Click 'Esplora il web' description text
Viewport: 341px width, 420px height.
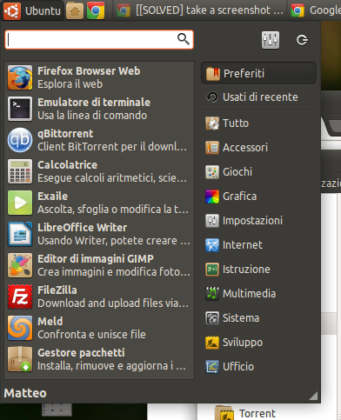70,84
